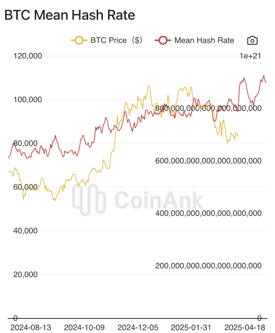Screen dimensions: 275x333
Task: Click the 40,000 price axis label
Action: tap(25, 231)
